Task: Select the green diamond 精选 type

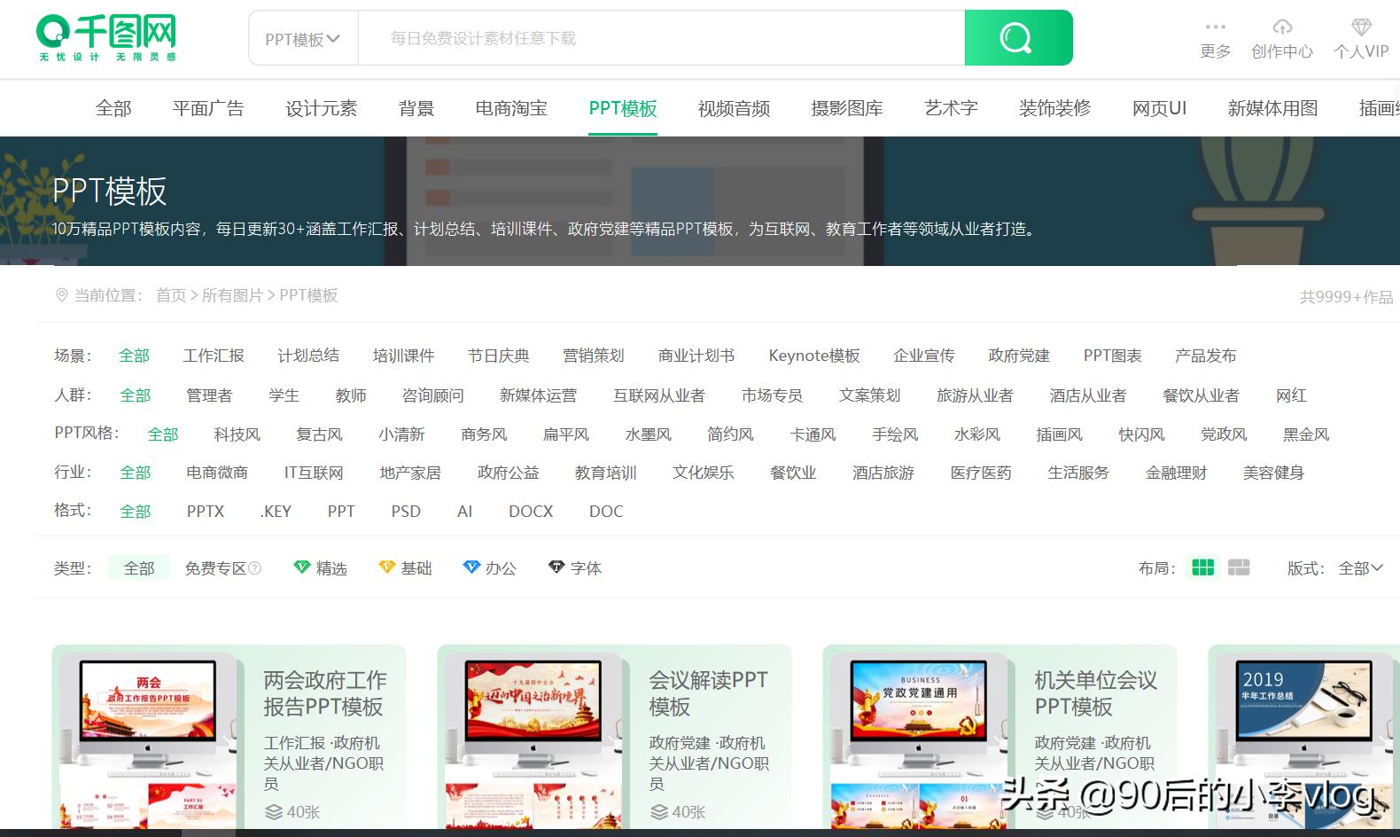Action: click(320, 567)
